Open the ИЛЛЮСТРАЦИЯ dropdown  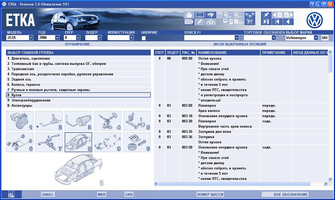131,38
